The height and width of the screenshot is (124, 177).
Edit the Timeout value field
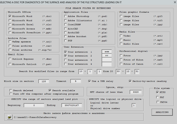tap(76, 81)
